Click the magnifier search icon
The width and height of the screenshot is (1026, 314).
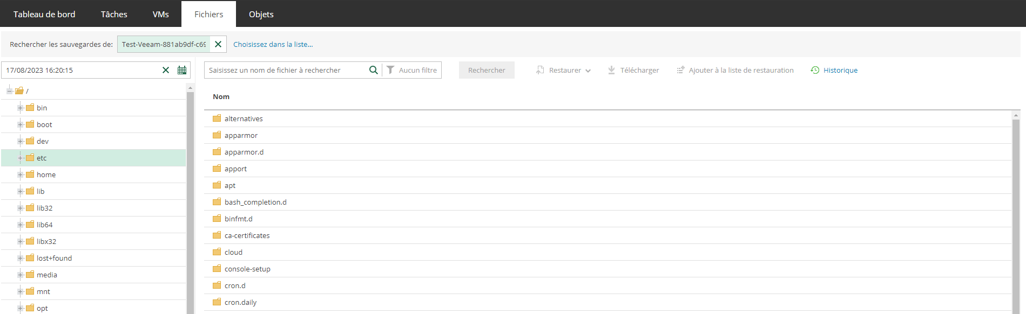[373, 70]
